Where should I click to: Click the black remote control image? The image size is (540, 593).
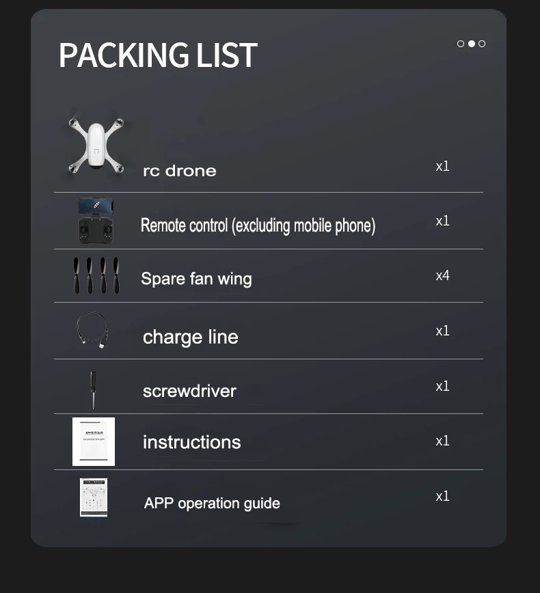[96, 221]
